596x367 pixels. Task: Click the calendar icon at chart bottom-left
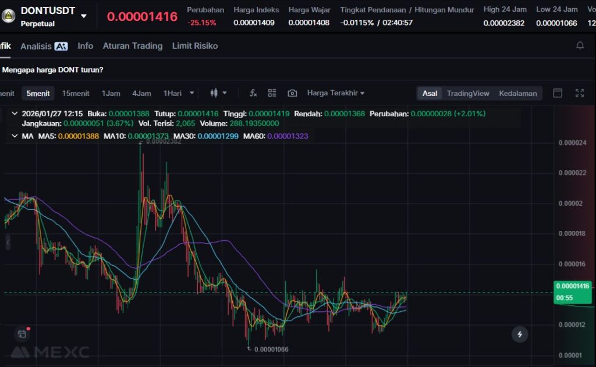coord(22,334)
